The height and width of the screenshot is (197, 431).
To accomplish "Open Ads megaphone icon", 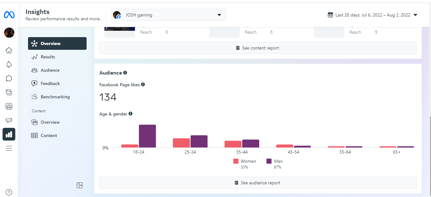I will (9, 120).
